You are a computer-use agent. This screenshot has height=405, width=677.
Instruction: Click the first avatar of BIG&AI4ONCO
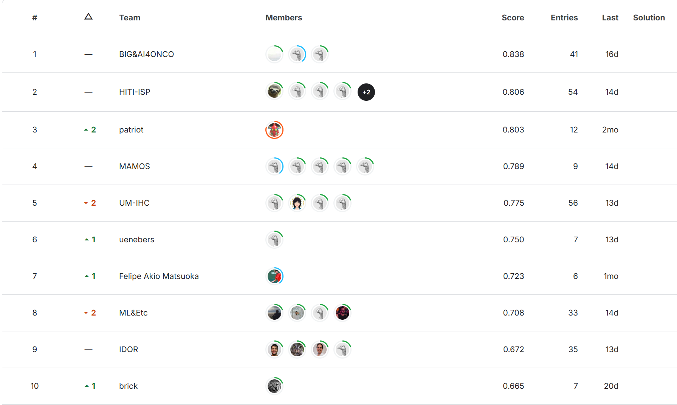tap(274, 54)
